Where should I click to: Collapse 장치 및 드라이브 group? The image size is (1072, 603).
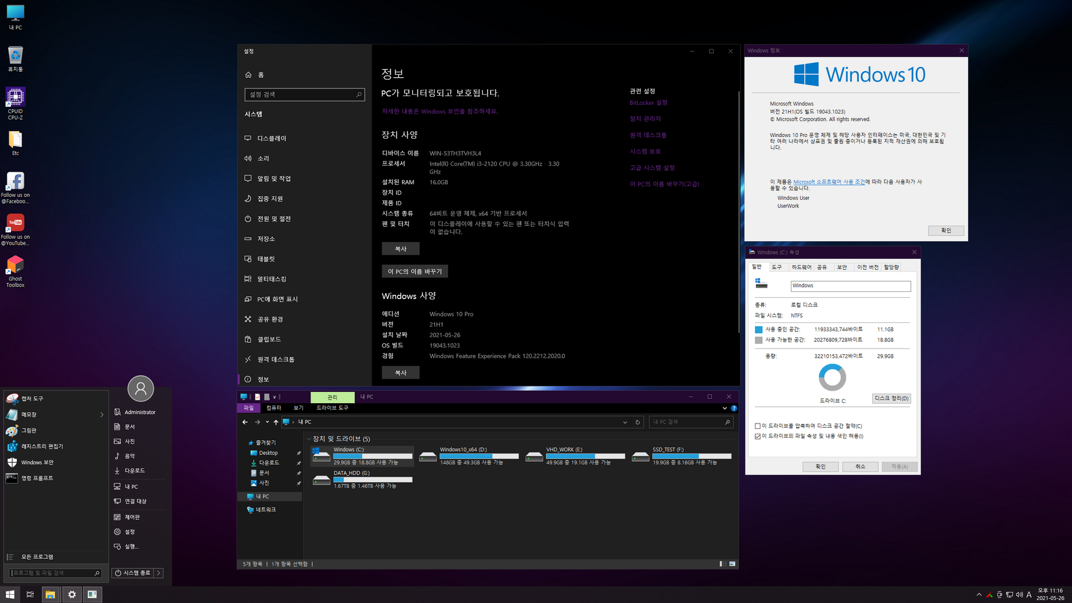point(309,439)
